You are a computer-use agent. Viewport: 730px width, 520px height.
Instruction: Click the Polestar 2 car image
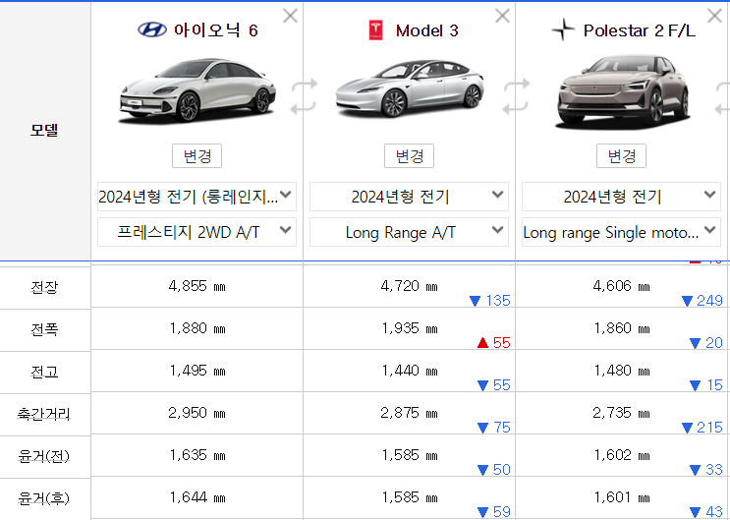click(622, 92)
